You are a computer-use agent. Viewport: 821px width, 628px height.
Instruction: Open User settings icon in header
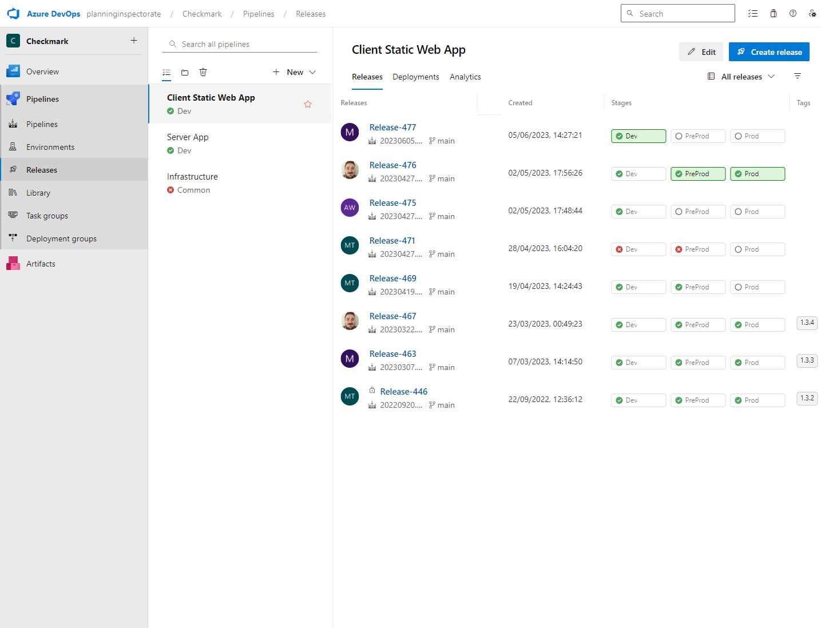(x=812, y=13)
